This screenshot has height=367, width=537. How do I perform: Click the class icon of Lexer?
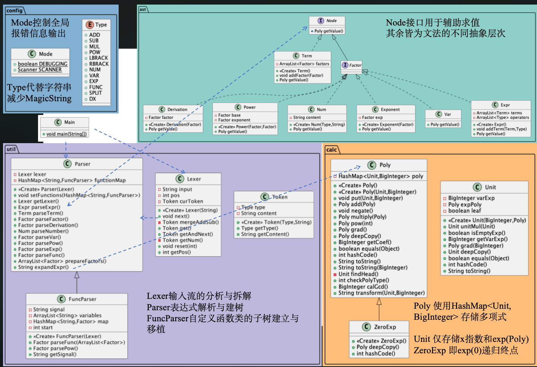pos(180,179)
